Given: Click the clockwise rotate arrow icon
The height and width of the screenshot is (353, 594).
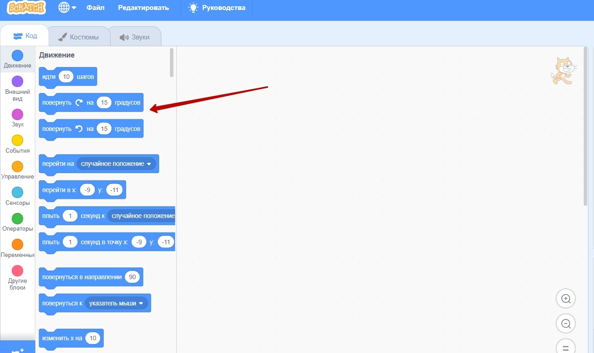Looking at the screenshot, I should [79, 102].
